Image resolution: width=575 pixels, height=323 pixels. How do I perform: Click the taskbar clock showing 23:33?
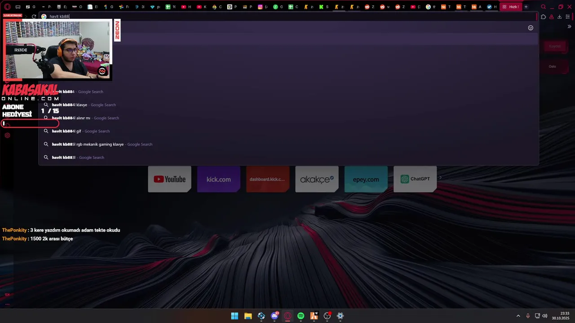click(561, 316)
